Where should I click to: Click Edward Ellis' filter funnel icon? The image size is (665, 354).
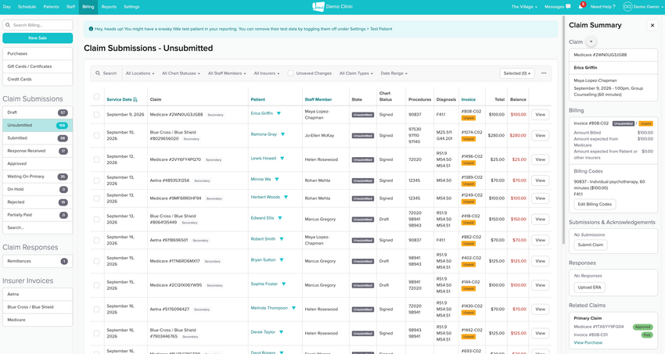click(x=280, y=218)
